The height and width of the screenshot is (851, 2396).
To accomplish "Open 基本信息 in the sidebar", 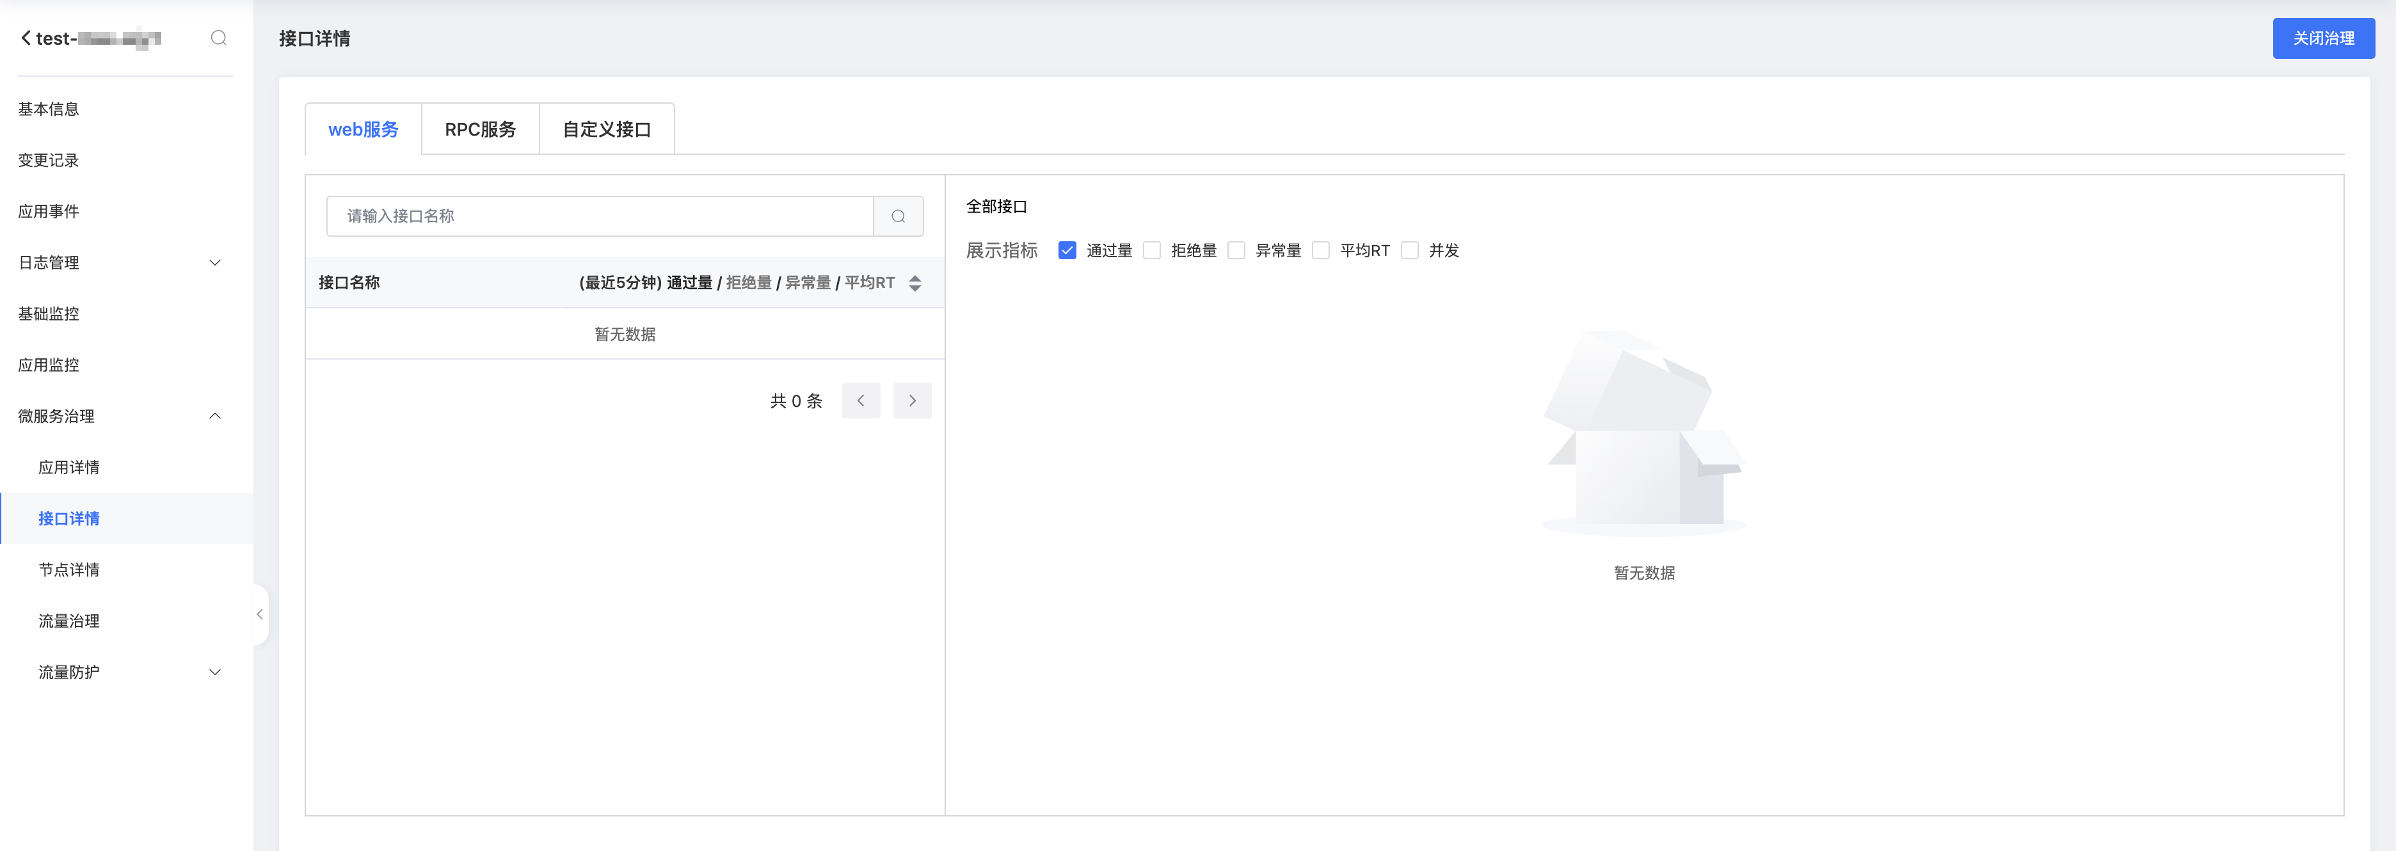I will click(49, 109).
